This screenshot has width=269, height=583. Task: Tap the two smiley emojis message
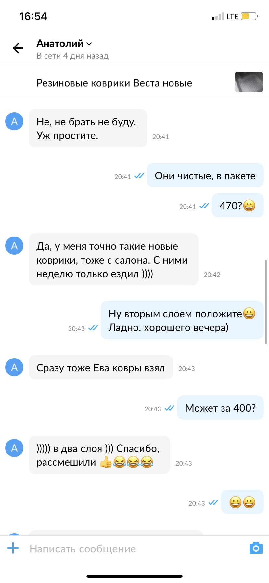click(x=242, y=502)
